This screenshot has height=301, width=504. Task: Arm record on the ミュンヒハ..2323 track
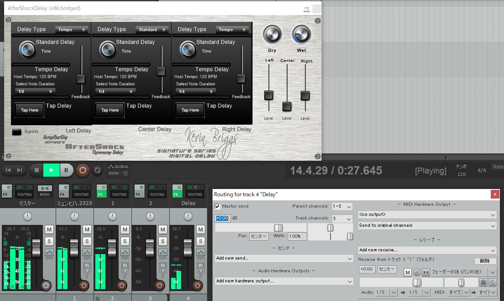click(84, 285)
